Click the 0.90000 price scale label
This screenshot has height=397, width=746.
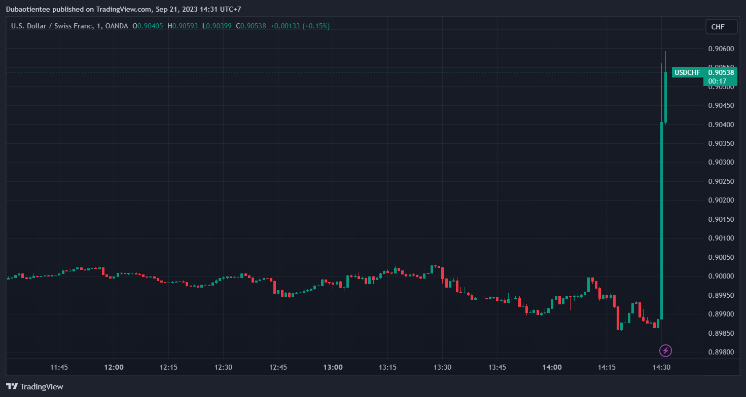[721, 276]
